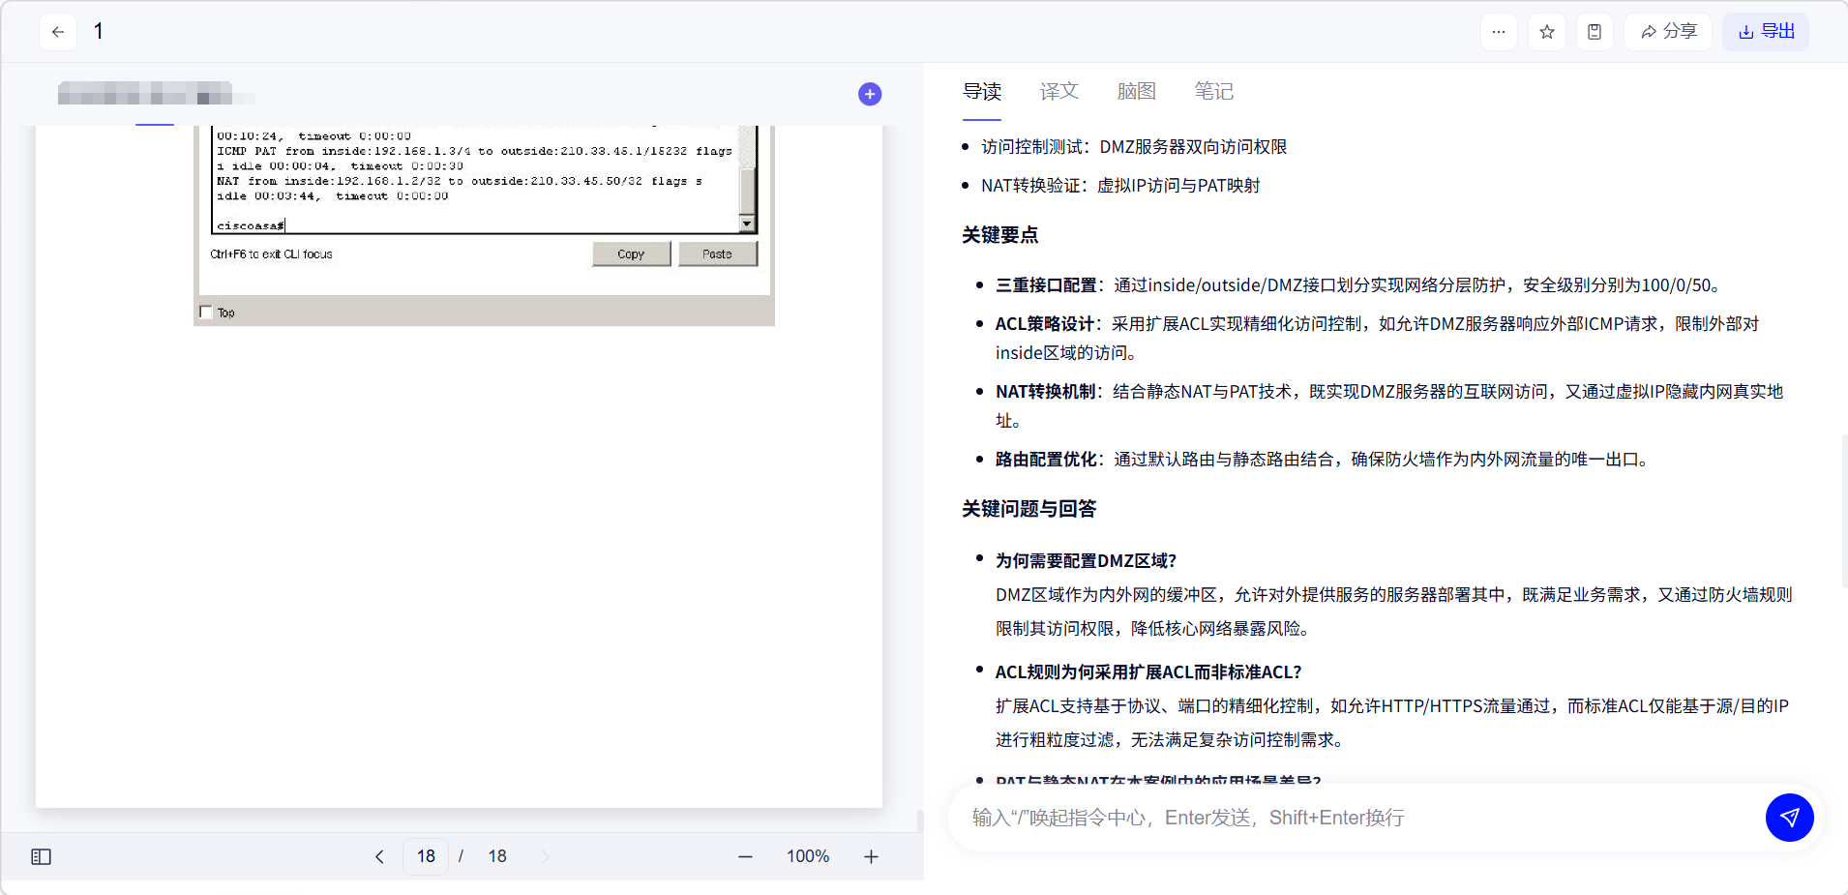Go to the previous page arrow
The image size is (1848, 895).
379,856
